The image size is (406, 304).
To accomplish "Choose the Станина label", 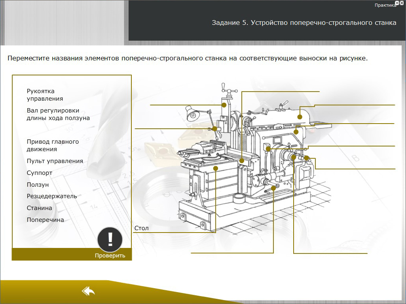I will pos(39,208).
